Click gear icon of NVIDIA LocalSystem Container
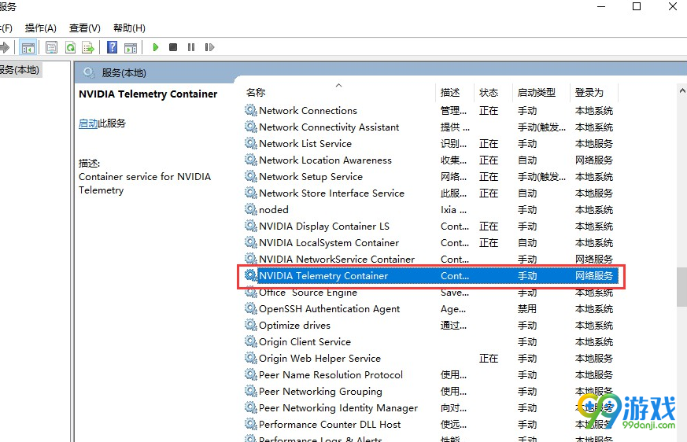Screen dimensions: 687x442 point(250,242)
